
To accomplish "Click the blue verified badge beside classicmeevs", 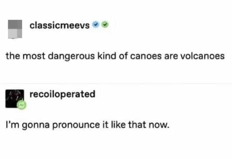I will coord(97,25).
